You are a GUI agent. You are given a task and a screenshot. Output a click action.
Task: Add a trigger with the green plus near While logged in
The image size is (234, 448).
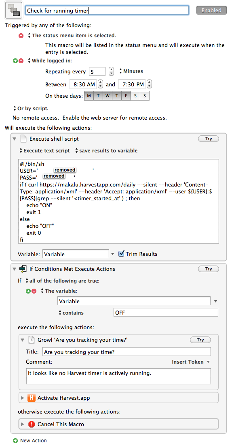(x=15, y=60)
